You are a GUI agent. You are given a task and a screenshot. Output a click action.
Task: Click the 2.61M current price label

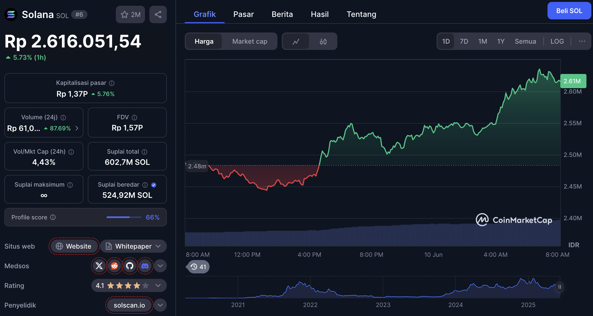tap(573, 81)
